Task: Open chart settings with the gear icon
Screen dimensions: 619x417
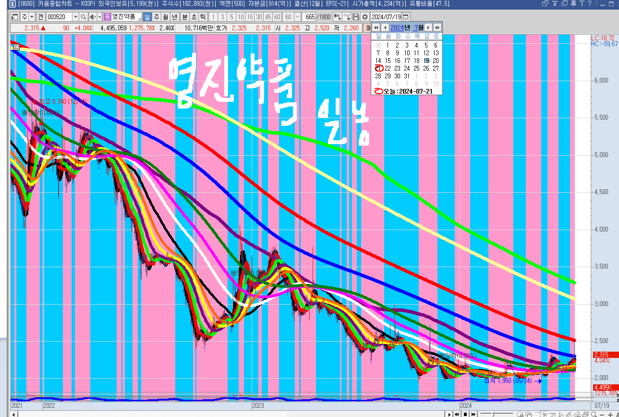Action: 365,17
